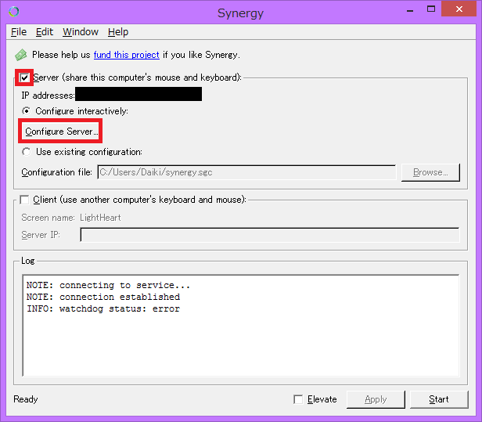Select Configure interactively radio button
The height and width of the screenshot is (422, 482).
click(x=27, y=110)
